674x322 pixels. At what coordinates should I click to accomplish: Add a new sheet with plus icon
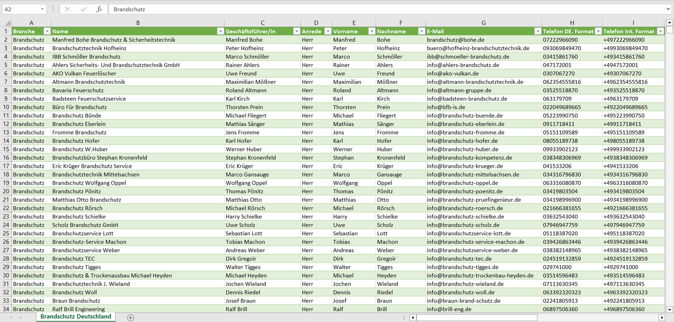tap(131, 317)
